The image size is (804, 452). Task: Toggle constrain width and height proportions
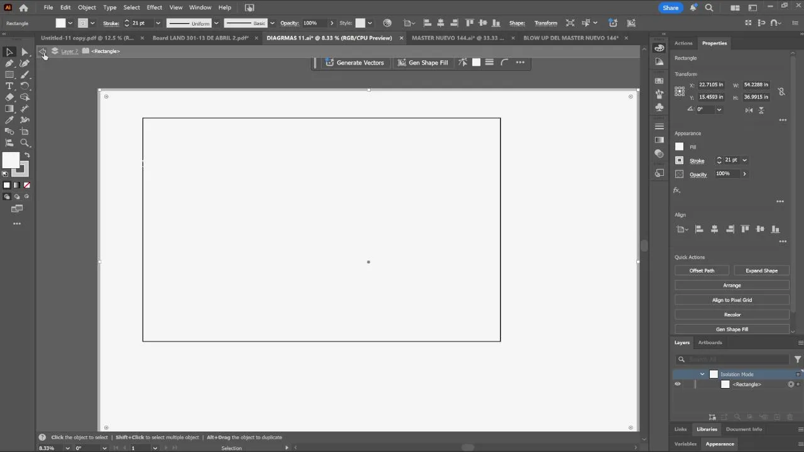click(781, 91)
